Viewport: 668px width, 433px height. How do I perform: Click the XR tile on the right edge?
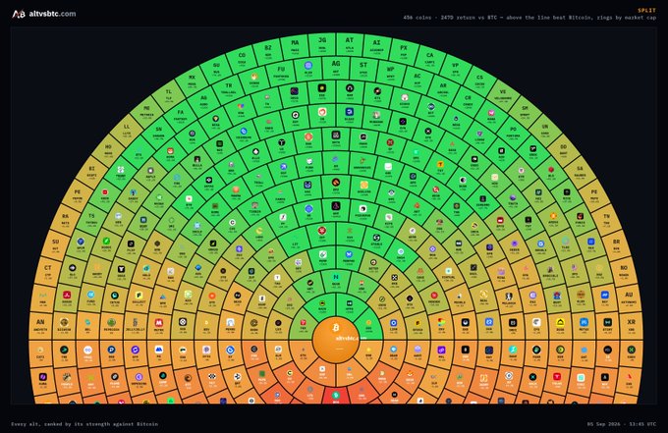point(631,325)
